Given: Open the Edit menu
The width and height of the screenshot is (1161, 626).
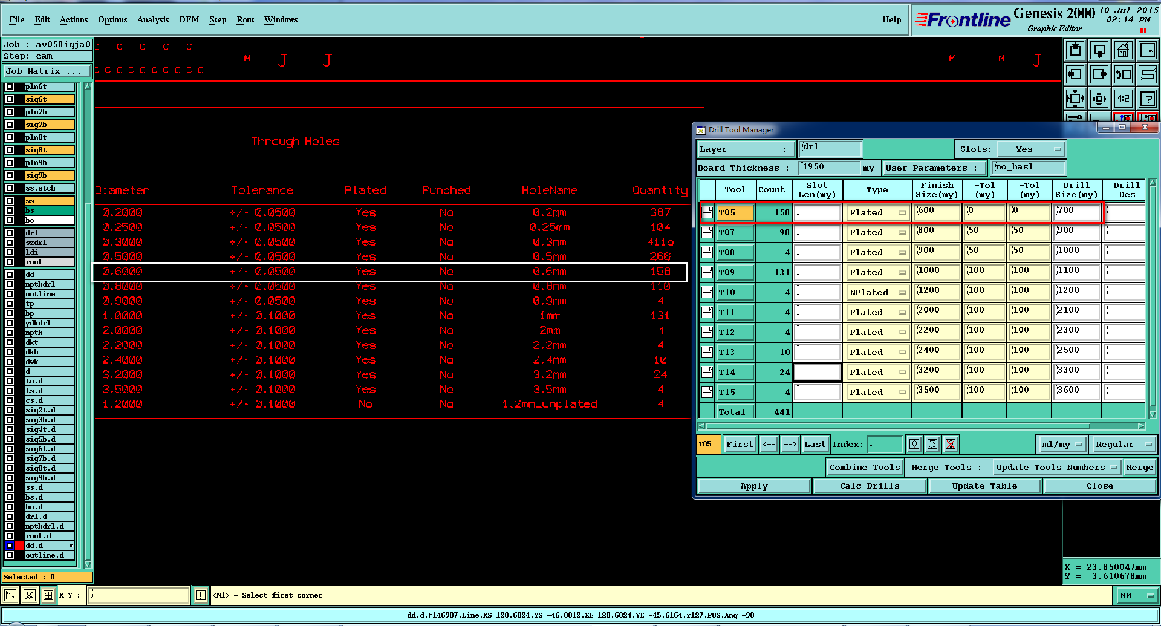Looking at the screenshot, I should point(42,19).
